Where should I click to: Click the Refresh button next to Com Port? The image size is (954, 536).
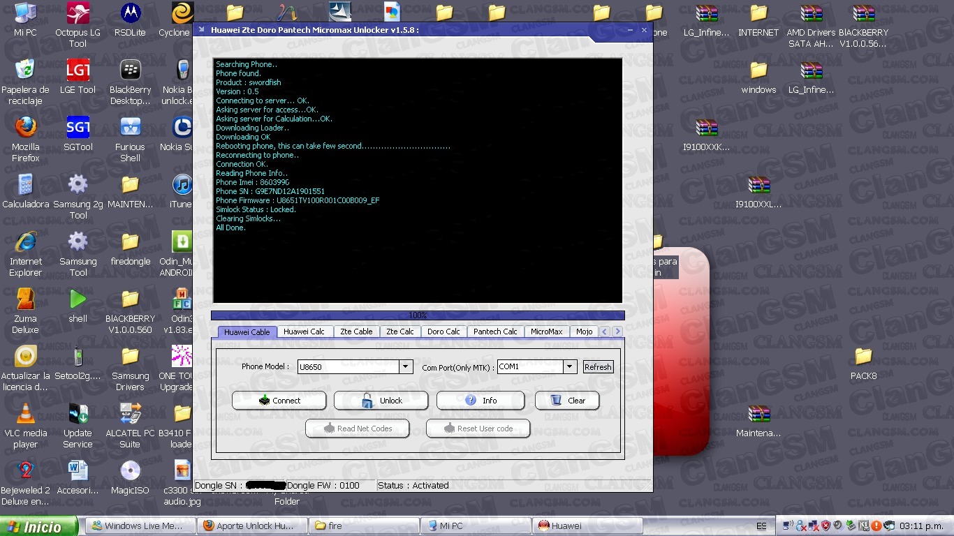tap(598, 367)
